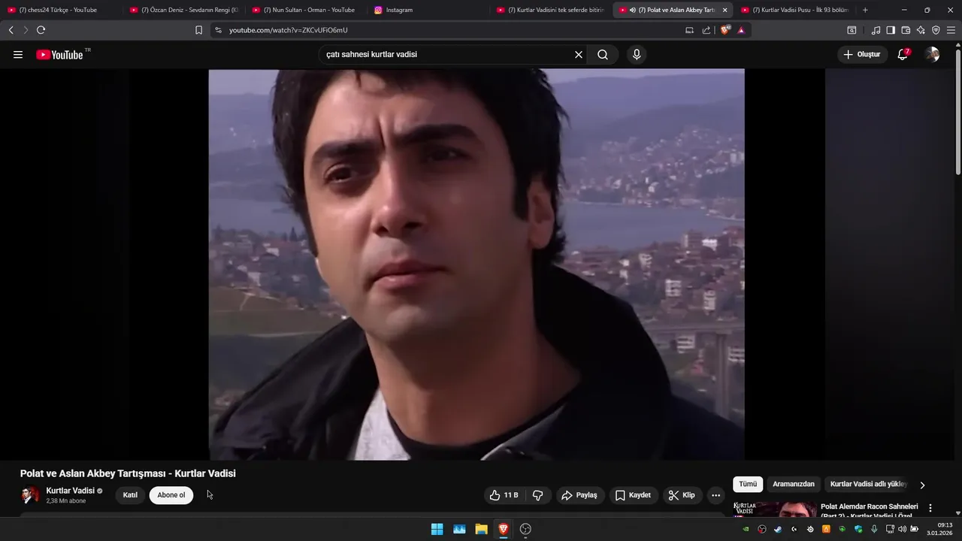Click the video player frame
The height and width of the screenshot is (541, 962).
(476, 264)
